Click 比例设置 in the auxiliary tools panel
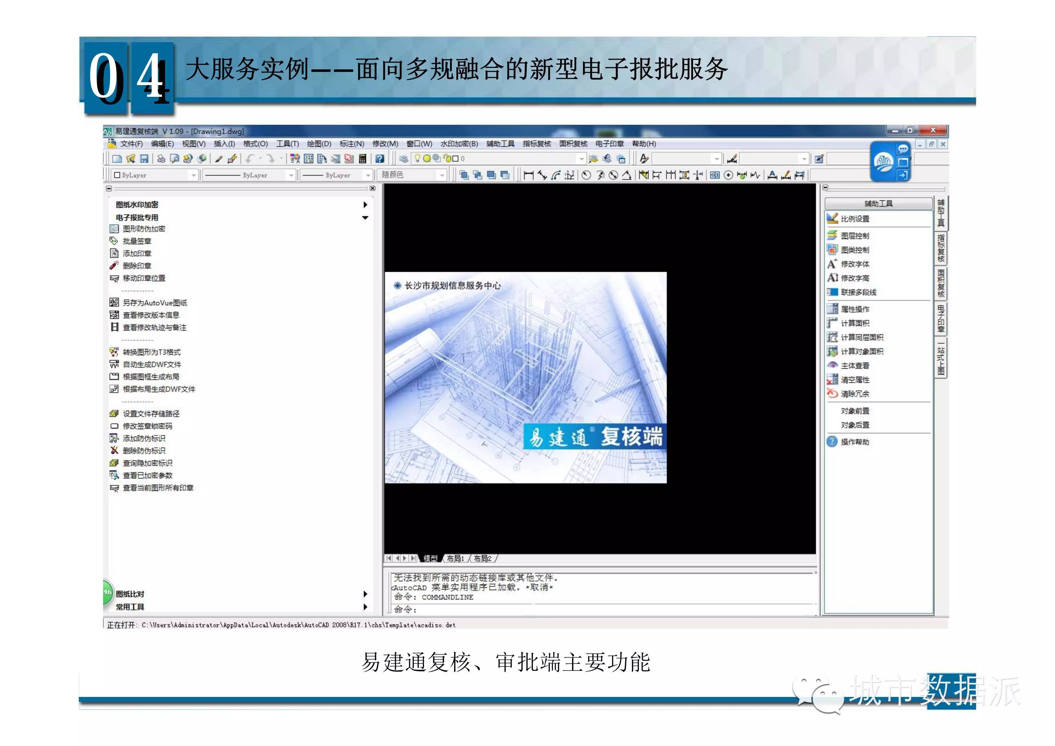 (855, 219)
